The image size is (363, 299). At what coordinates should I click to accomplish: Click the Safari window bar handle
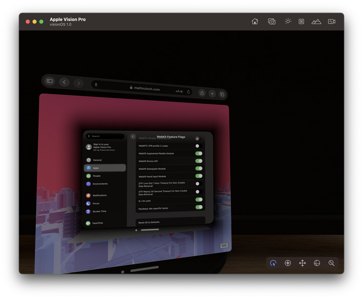pos(144,269)
